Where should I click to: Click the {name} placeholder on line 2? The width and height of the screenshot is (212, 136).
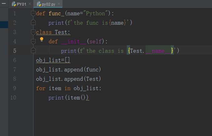117,23
